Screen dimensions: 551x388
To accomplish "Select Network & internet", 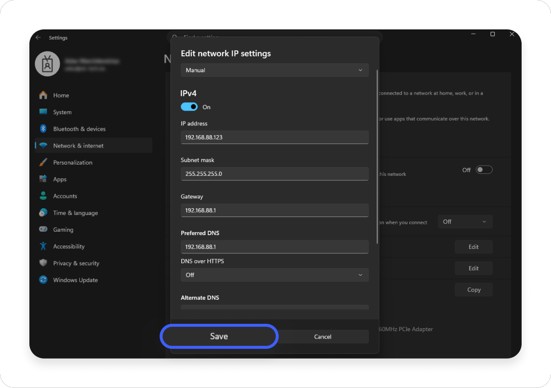I will (x=94, y=145).
